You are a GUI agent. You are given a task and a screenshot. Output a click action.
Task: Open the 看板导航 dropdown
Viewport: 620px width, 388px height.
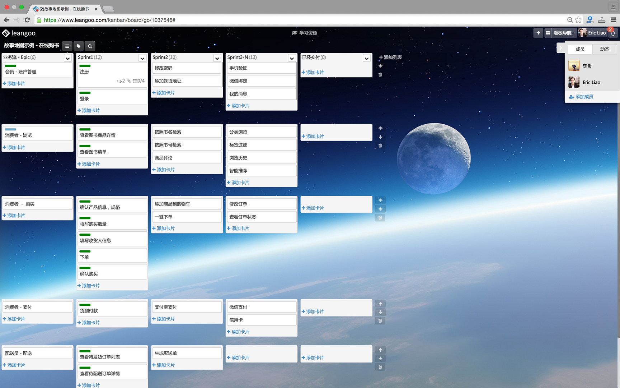[x=563, y=33]
